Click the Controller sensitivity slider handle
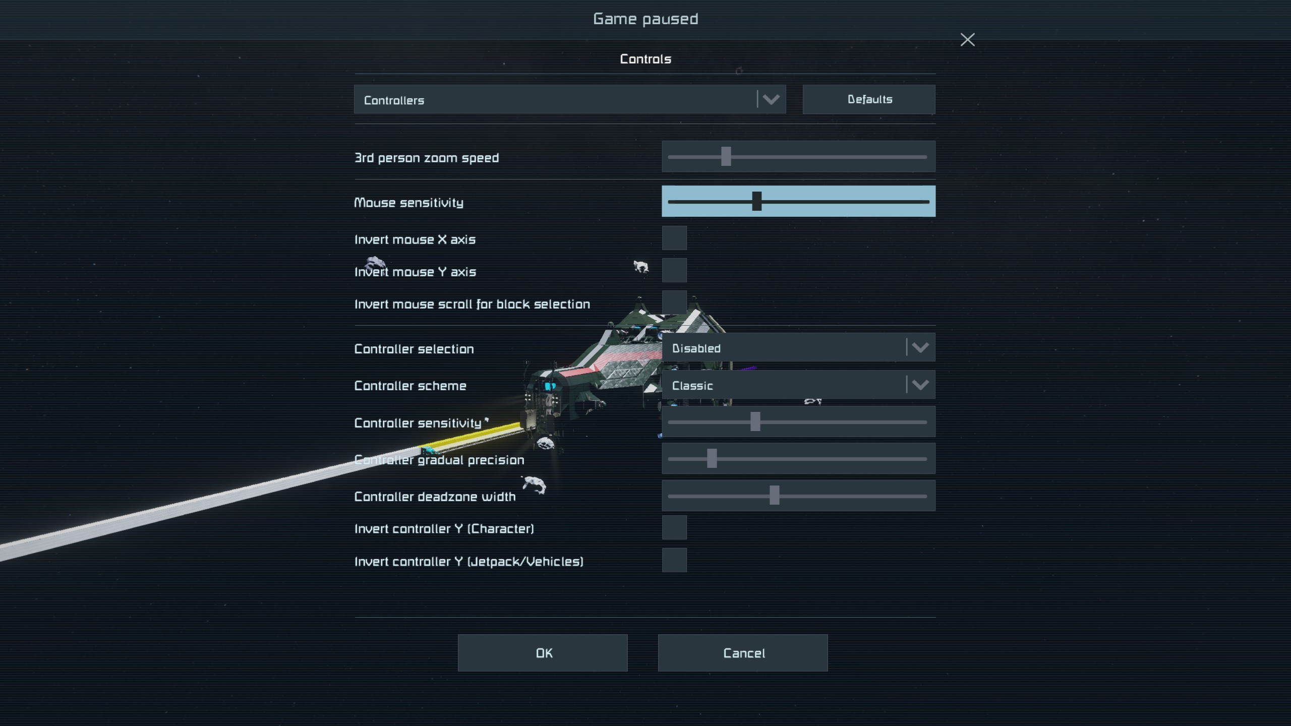1291x726 pixels. 755,421
